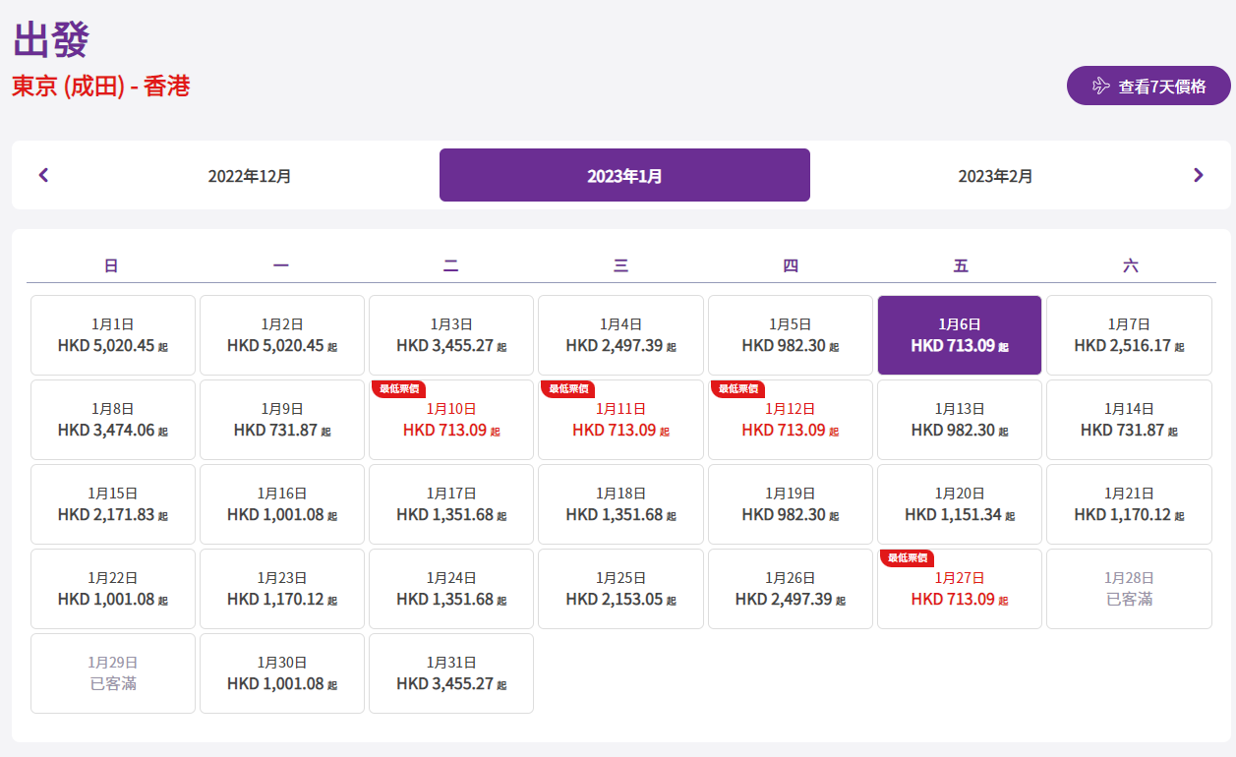Click the 最低票價 badge on 1月10日
1236x757 pixels.
click(398, 389)
